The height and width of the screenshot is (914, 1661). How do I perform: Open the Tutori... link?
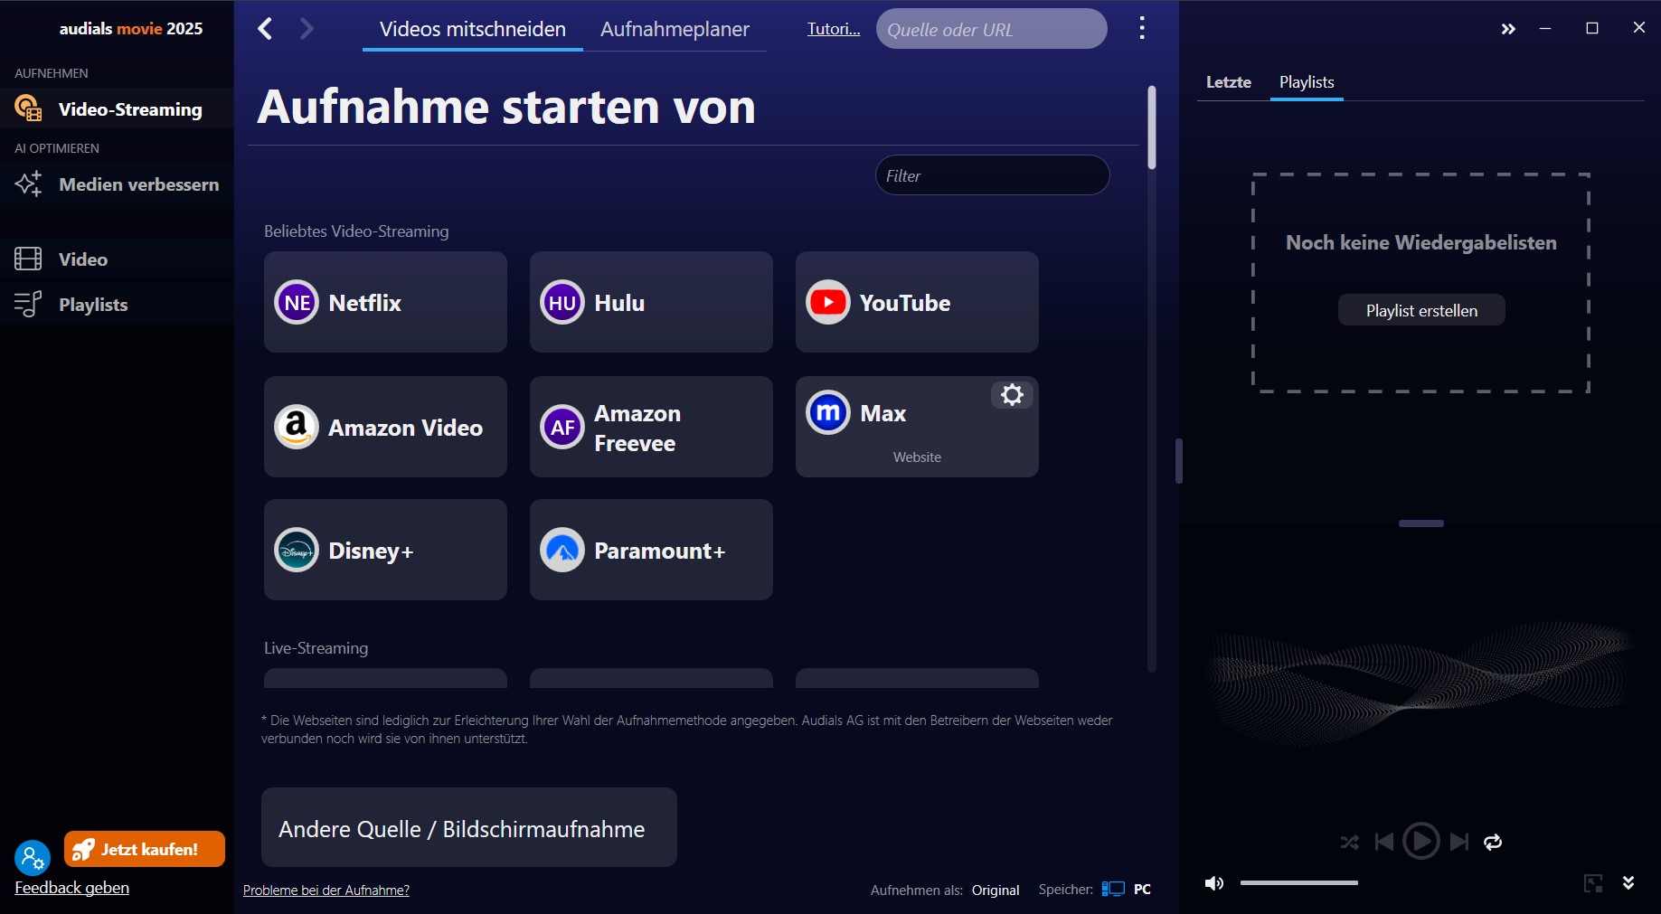pos(834,29)
